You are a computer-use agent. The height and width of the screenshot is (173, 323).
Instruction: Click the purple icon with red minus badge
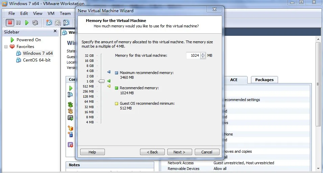(x=70, y=145)
